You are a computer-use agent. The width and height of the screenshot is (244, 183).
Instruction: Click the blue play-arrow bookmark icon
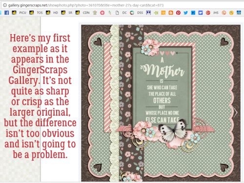pos(193,13)
